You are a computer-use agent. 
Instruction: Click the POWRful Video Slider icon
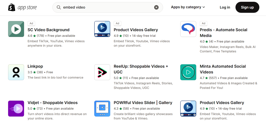pyautogui.click(x=102, y=108)
